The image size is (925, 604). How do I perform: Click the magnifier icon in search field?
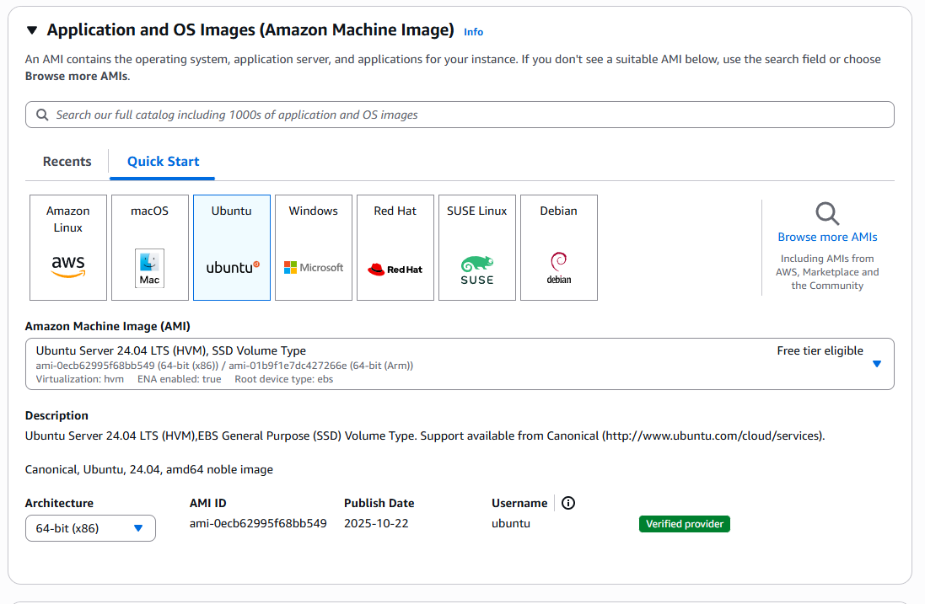coord(42,115)
